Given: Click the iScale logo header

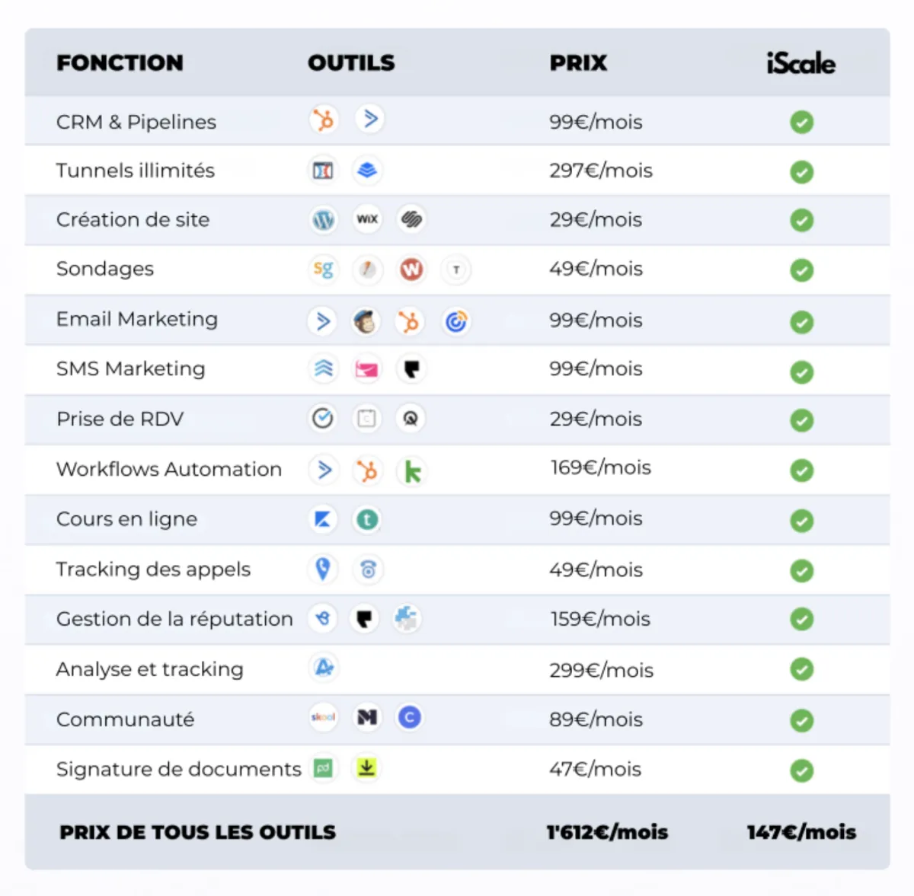Looking at the screenshot, I should coord(801,63).
